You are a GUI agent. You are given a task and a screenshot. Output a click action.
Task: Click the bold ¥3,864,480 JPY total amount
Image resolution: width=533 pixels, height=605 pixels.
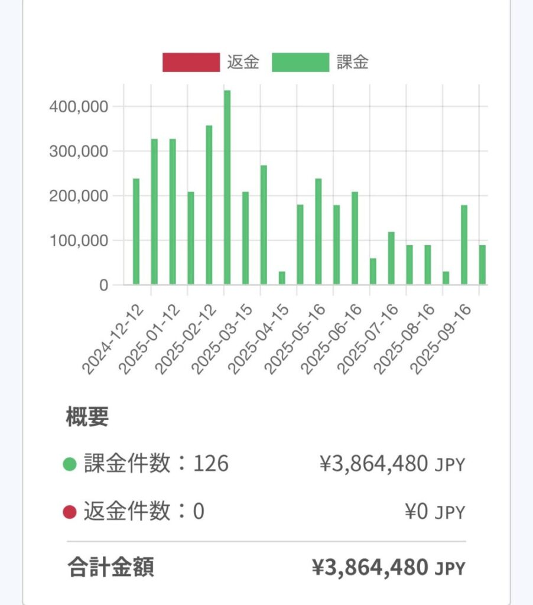coord(388,568)
